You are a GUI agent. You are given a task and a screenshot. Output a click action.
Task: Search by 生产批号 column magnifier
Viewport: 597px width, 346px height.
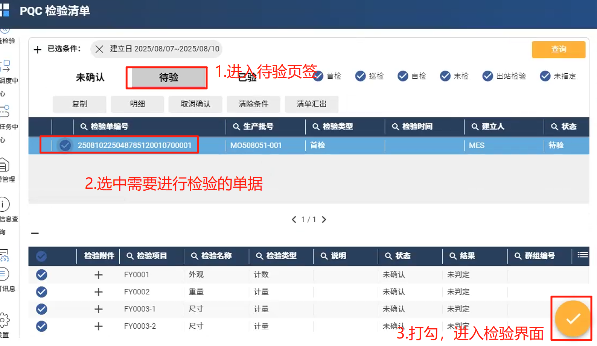236,127
